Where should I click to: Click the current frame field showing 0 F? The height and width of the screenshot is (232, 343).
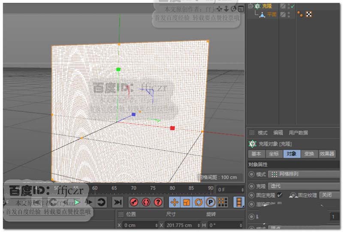[230, 190]
